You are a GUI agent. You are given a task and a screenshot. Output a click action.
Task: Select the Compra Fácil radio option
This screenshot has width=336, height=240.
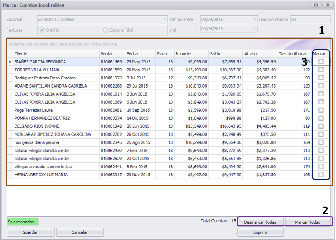(105, 30)
